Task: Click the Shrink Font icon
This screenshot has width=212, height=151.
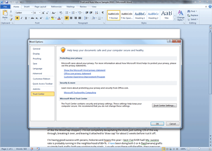Action: pos(47,13)
